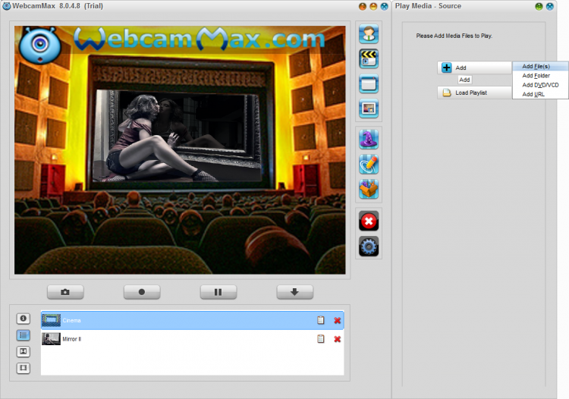Viewport: 569px width, 399px height.
Task: Choose Add File(s) from menu
Action: coord(540,67)
